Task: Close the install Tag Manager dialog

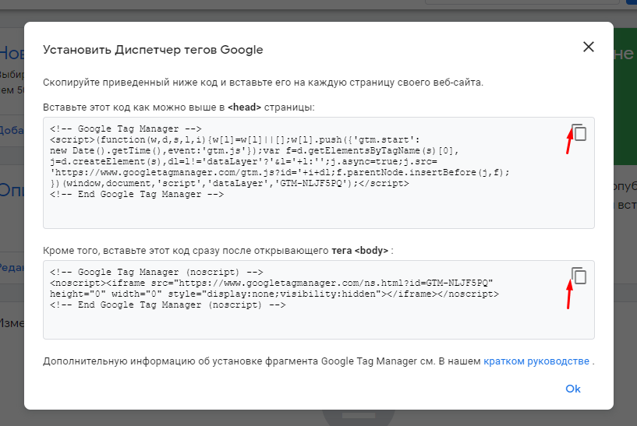Action: 588,47
